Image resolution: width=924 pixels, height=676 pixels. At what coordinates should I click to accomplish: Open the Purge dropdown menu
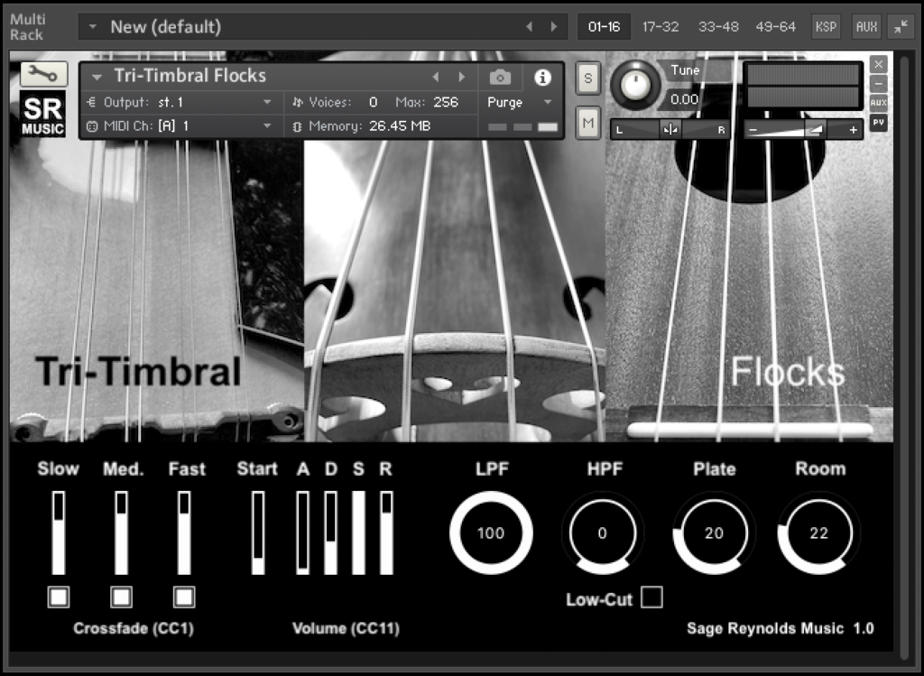519,103
